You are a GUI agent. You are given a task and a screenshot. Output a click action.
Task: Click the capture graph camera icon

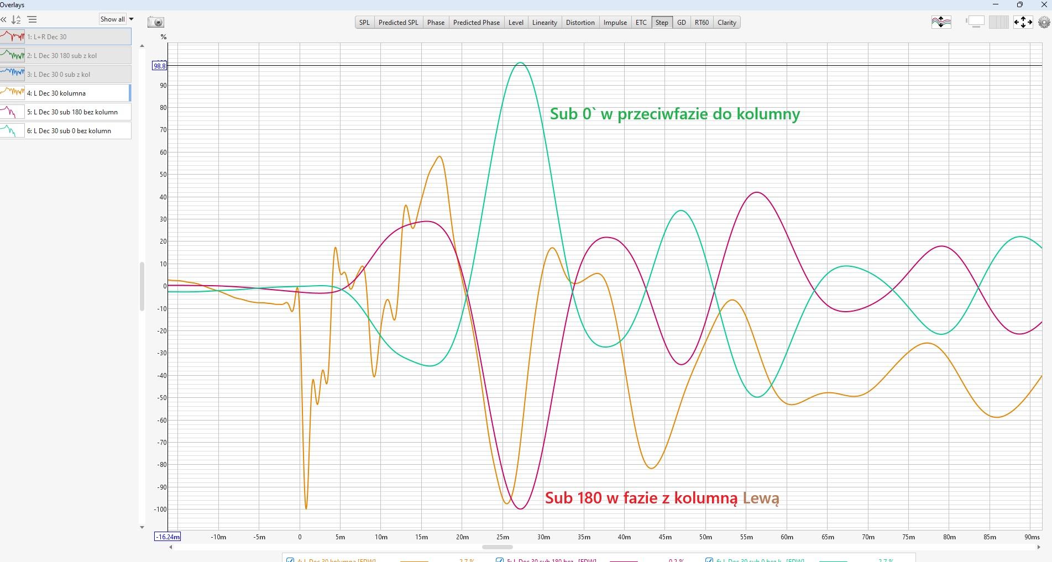tap(156, 22)
